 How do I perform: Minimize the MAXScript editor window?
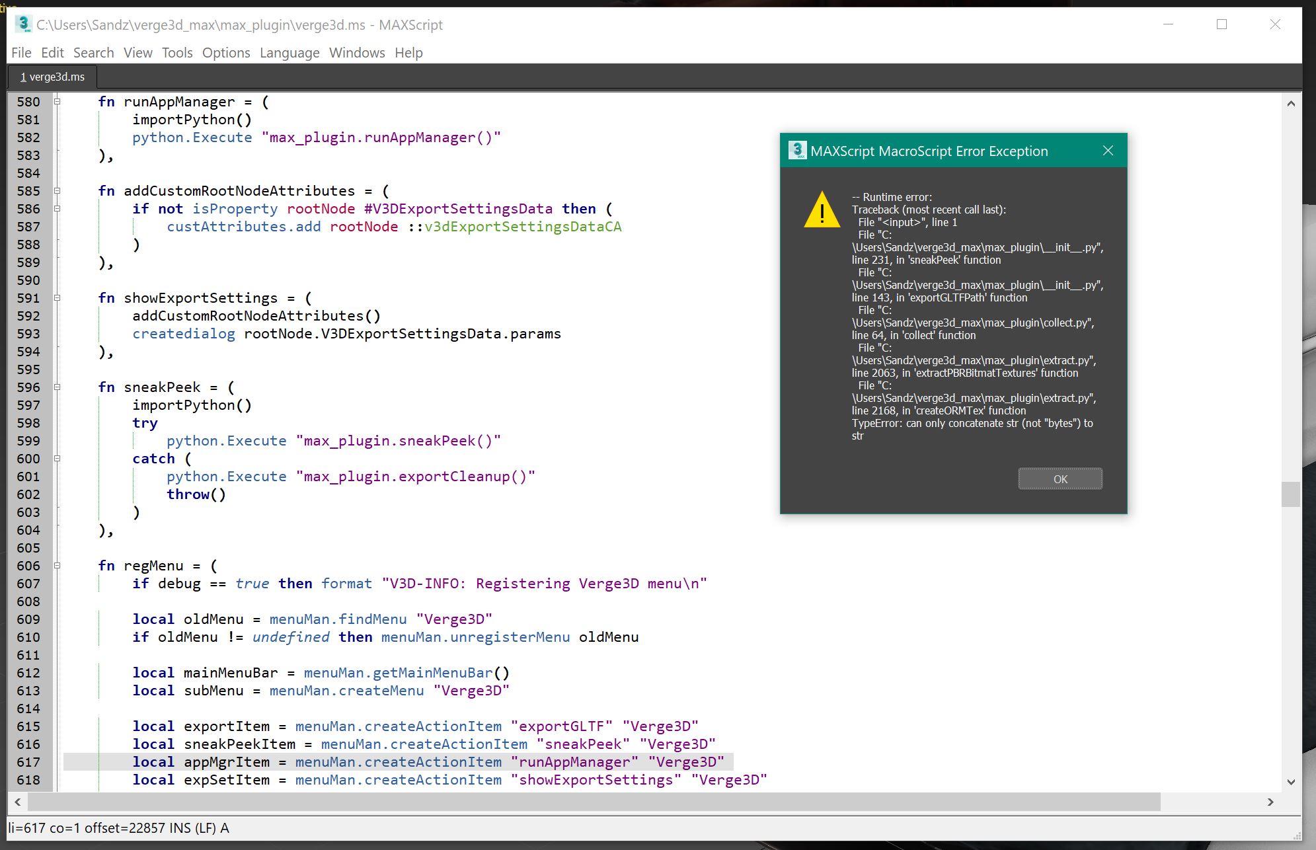[1168, 24]
